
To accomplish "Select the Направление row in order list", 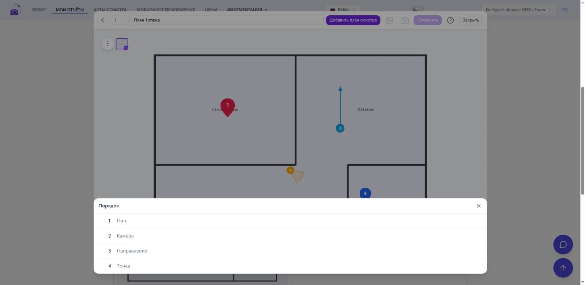I will point(290,251).
